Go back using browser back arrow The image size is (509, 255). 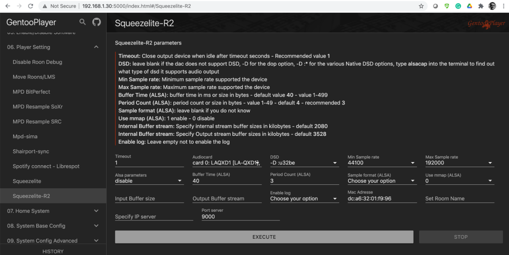(8, 6)
